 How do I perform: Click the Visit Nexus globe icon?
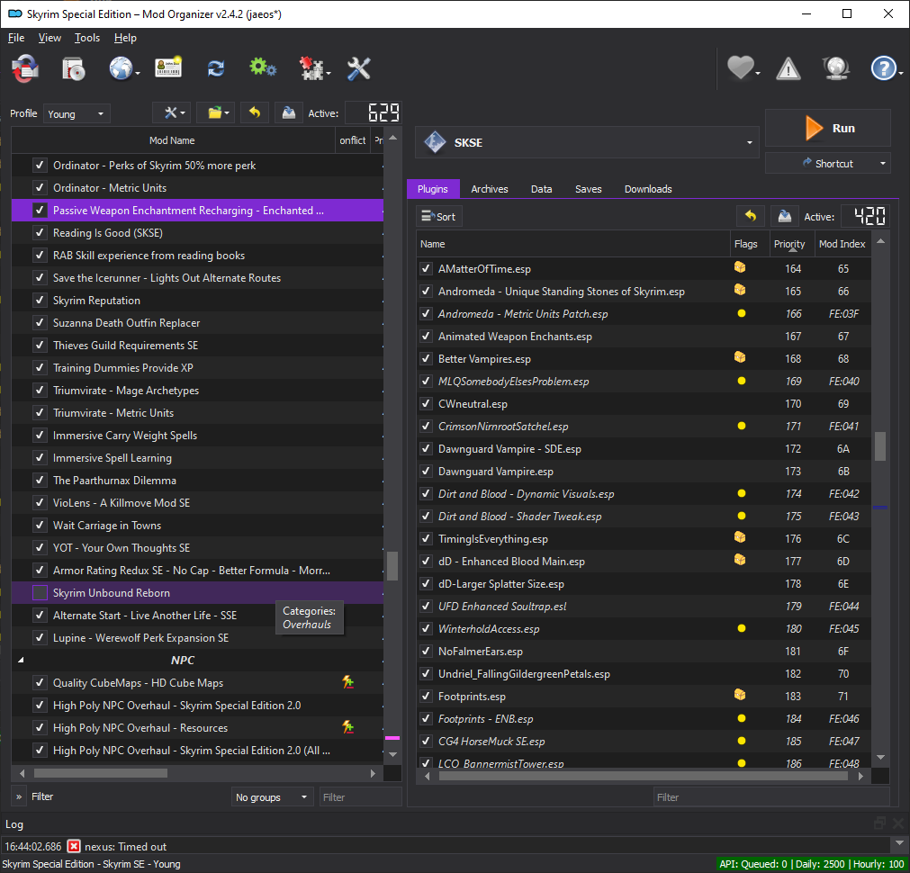121,68
